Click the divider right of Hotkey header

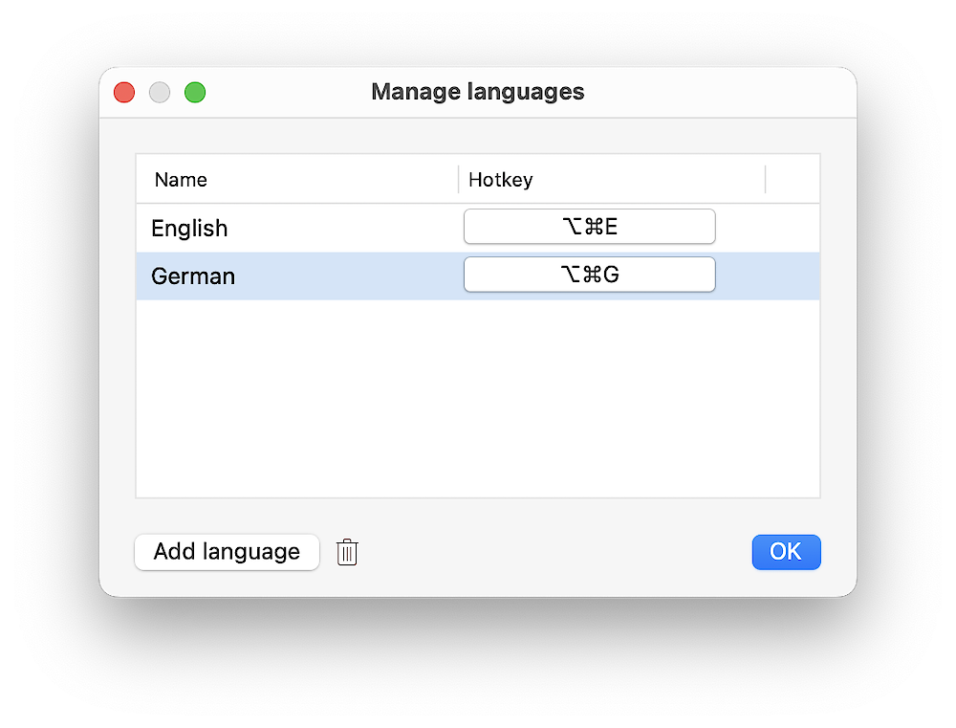(x=766, y=180)
